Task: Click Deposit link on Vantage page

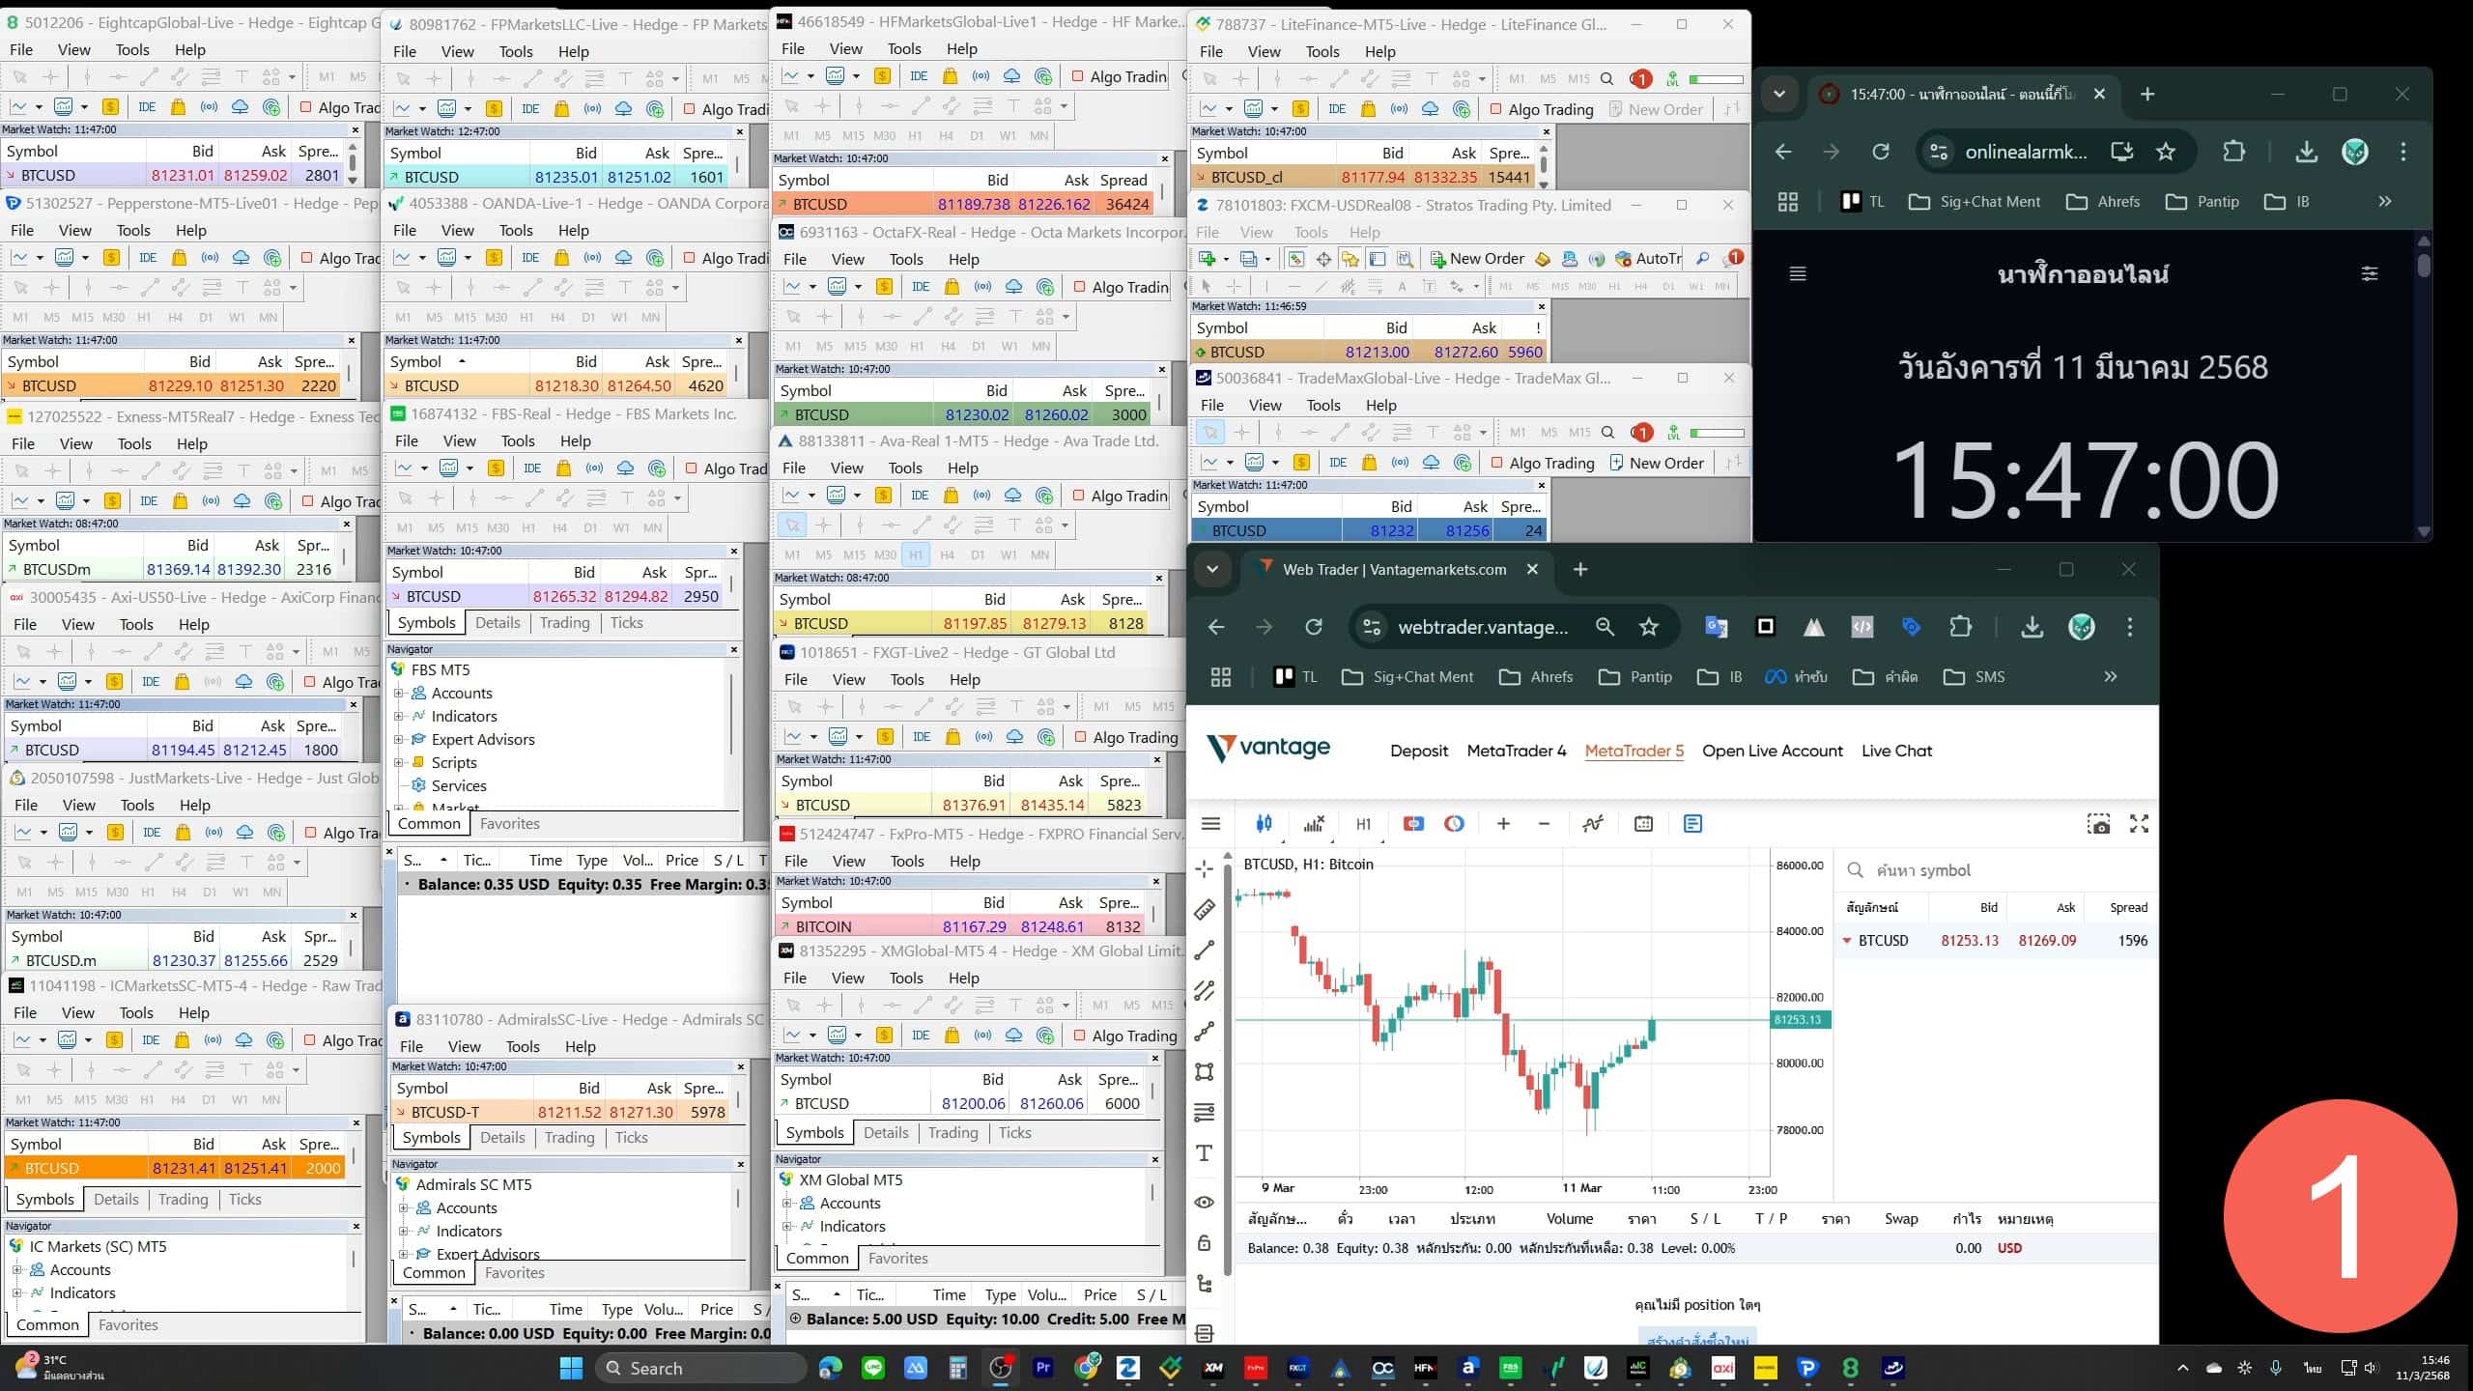Action: click(1419, 751)
